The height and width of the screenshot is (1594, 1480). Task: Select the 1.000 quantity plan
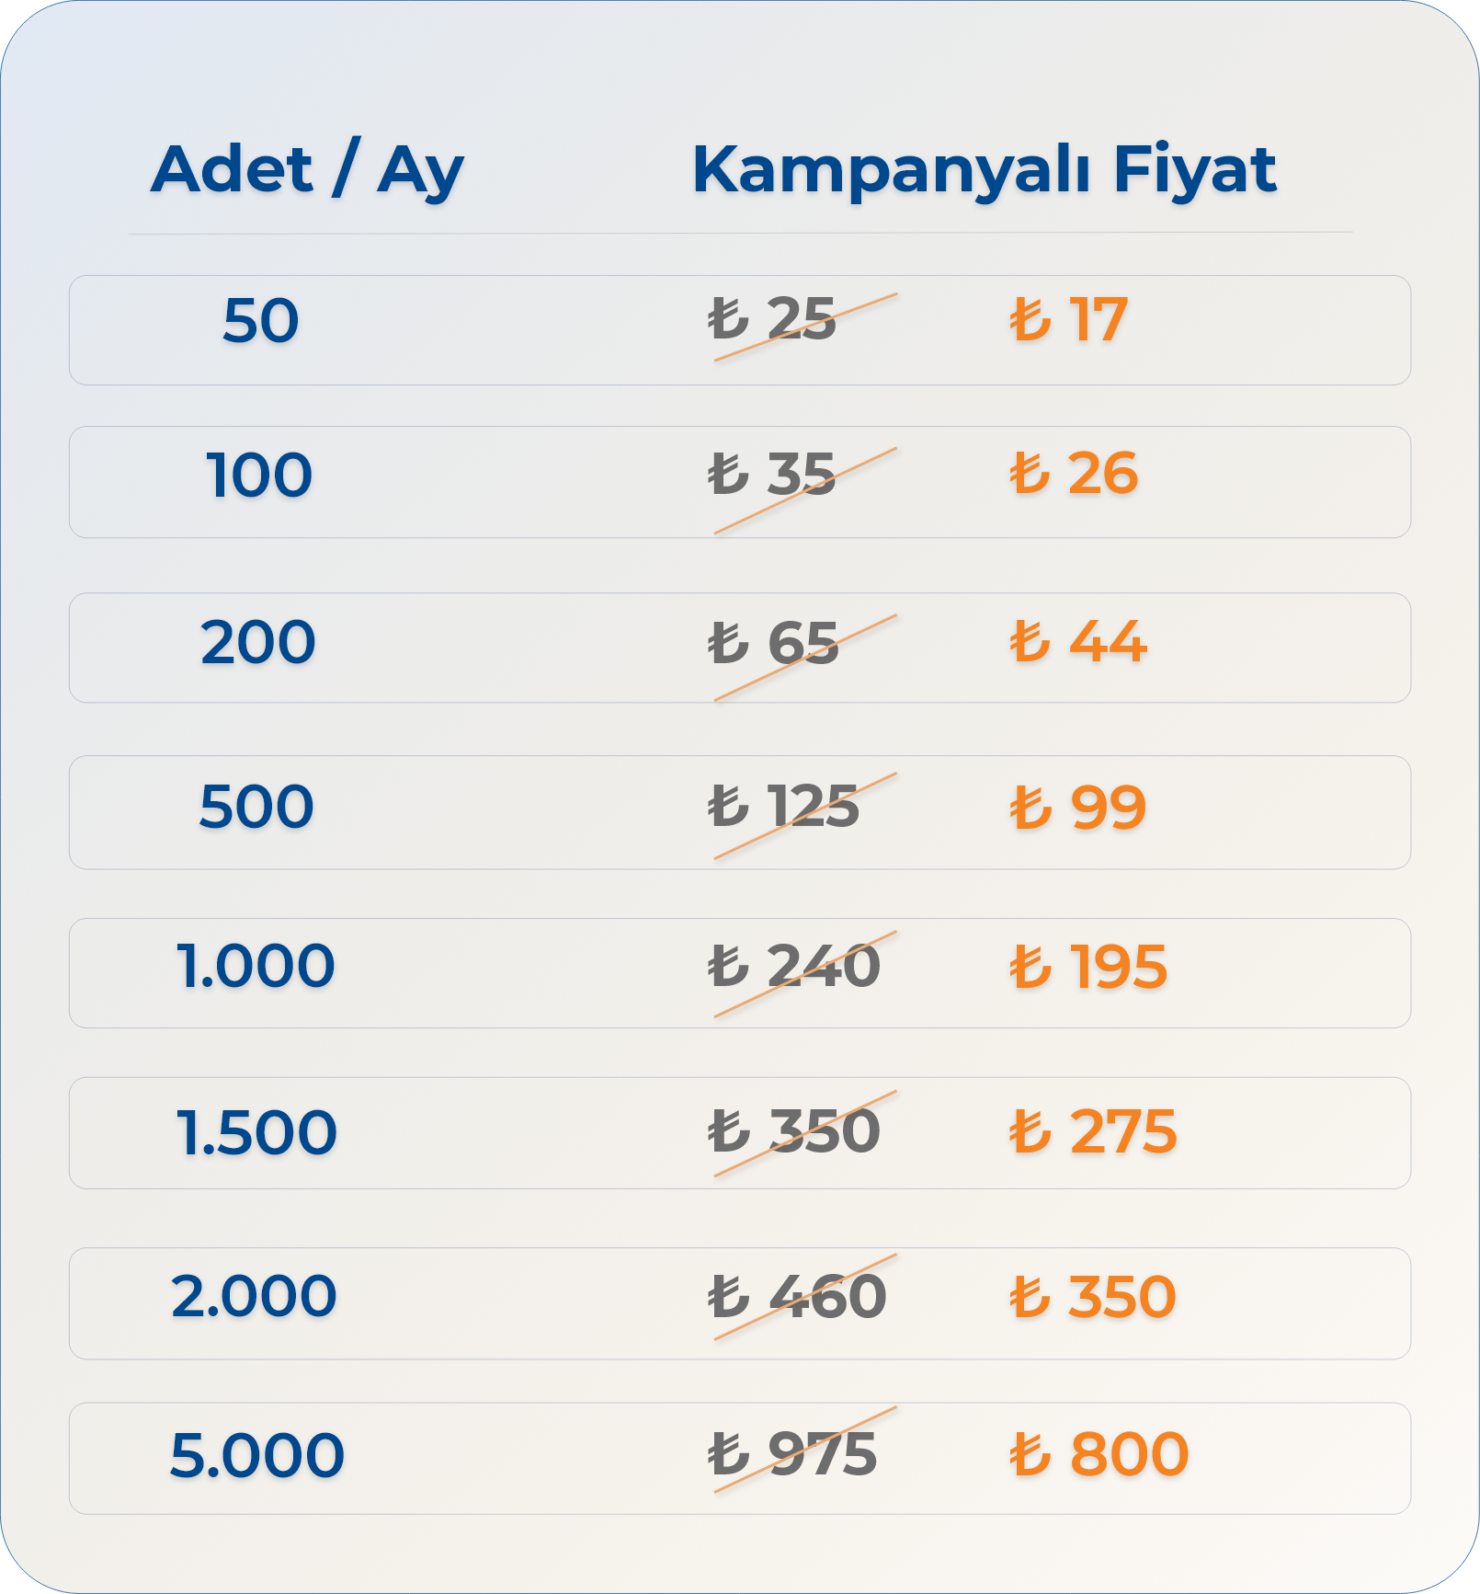[740, 973]
